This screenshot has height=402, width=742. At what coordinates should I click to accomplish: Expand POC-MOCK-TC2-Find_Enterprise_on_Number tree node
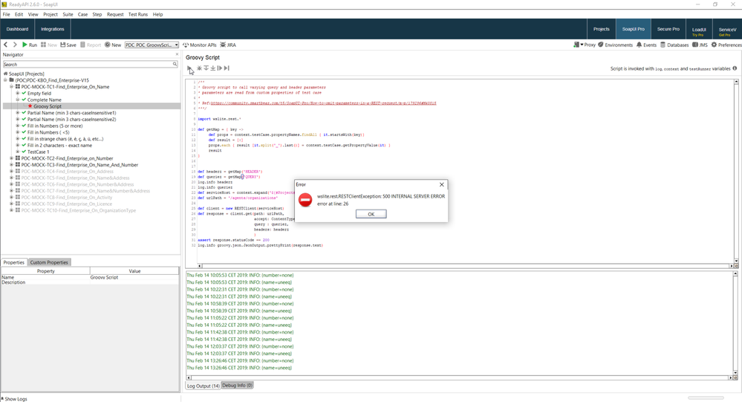coord(12,158)
